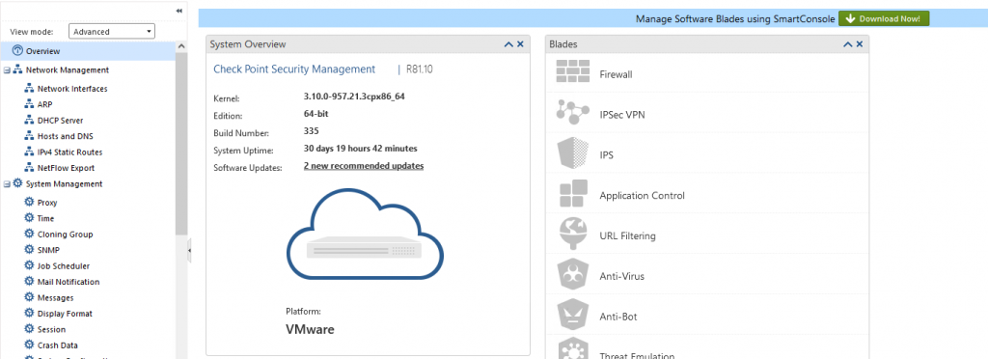Open Job Scheduler page
Screen dimensions: 988x359
coord(64,266)
